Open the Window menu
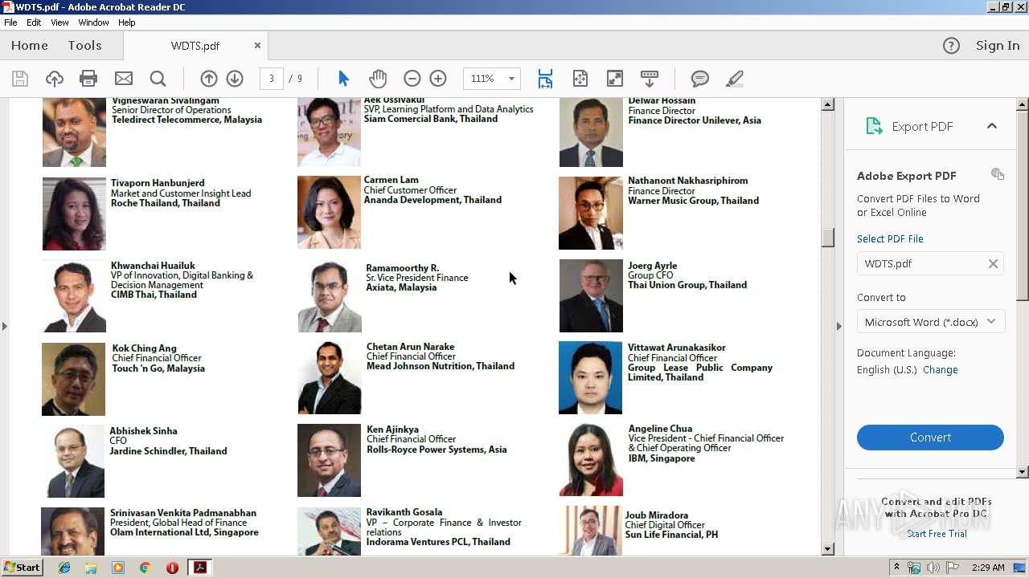The image size is (1029, 578). click(94, 22)
